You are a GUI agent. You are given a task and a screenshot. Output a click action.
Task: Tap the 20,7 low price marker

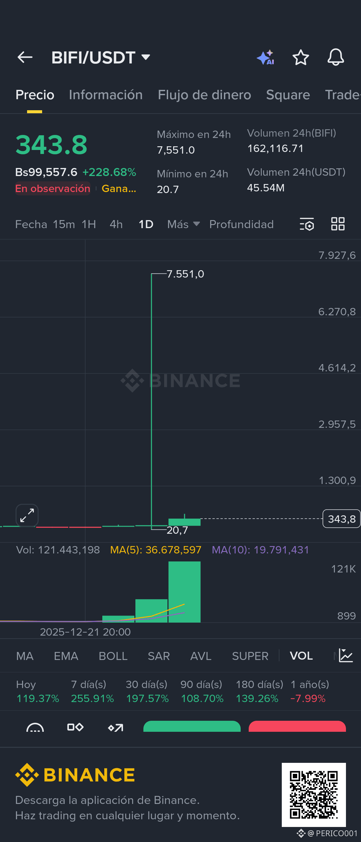tap(177, 530)
